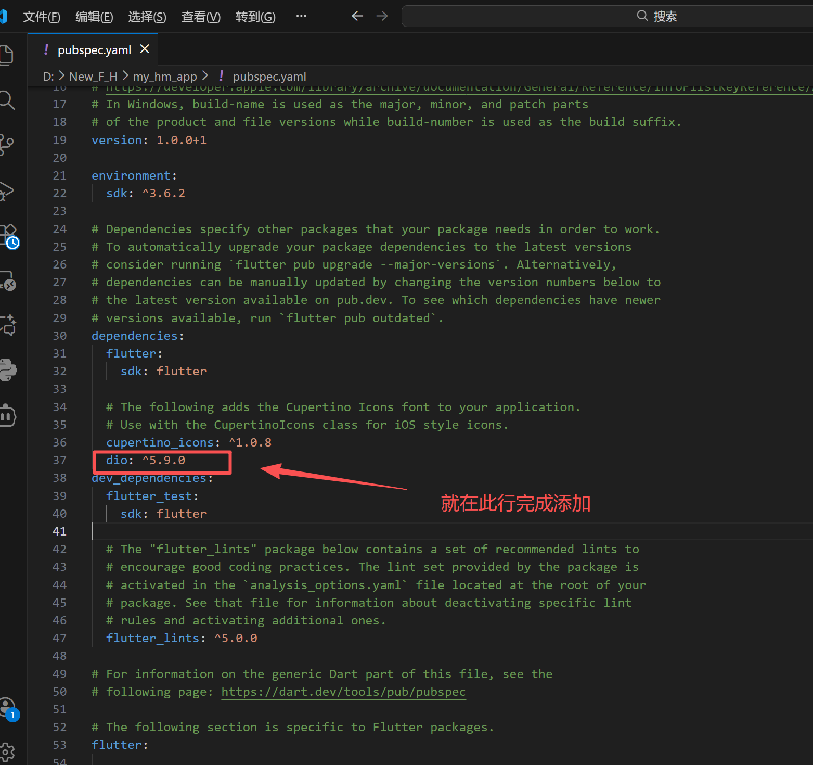813x765 pixels.
Task: Select the pubspec.yaml editor tab
Action: (x=94, y=50)
